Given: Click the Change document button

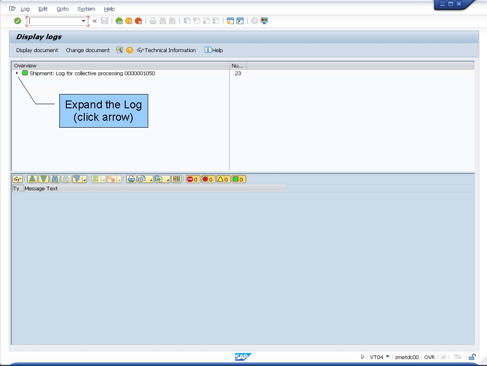Looking at the screenshot, I should 87,50.
